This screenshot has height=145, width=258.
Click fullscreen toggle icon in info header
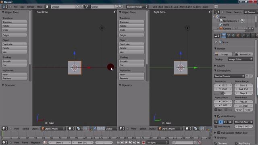point(216,6)
